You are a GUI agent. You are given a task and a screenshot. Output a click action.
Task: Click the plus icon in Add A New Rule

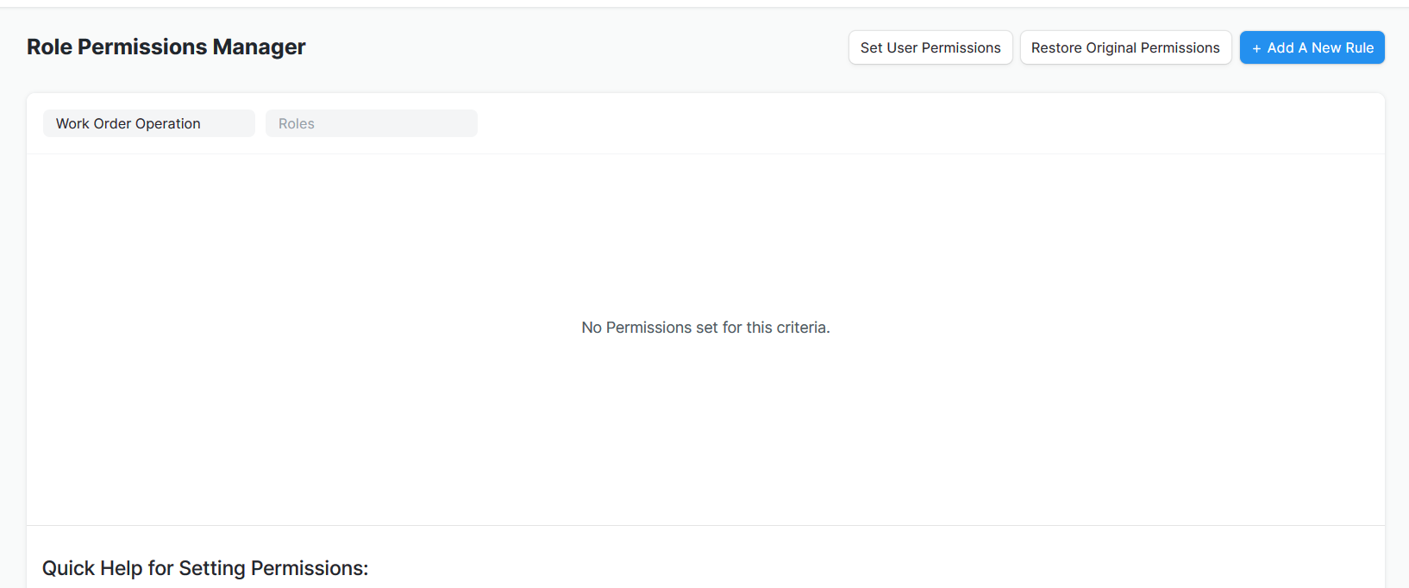click(x=1256, y=47)
